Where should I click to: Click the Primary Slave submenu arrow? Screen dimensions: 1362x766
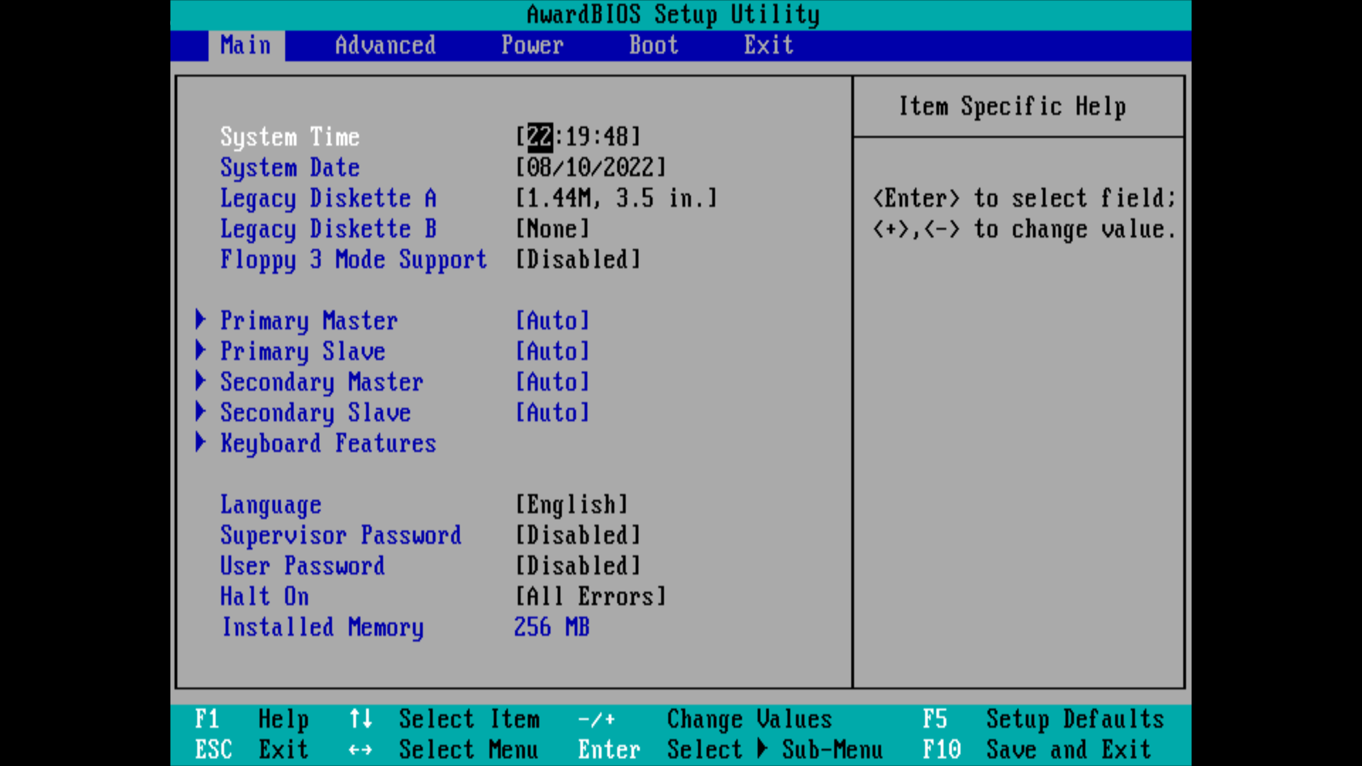point(201,351)
